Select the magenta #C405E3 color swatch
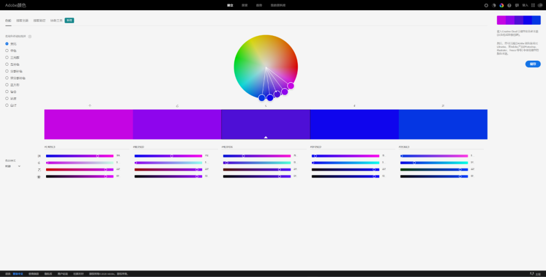Screen dimensions: 546x277 tap(88, 124)
